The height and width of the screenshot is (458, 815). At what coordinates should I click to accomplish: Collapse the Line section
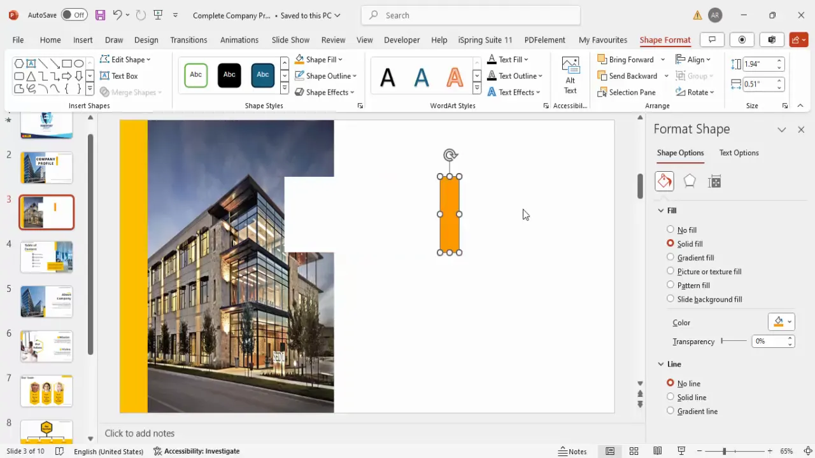[x=661, y=364]
